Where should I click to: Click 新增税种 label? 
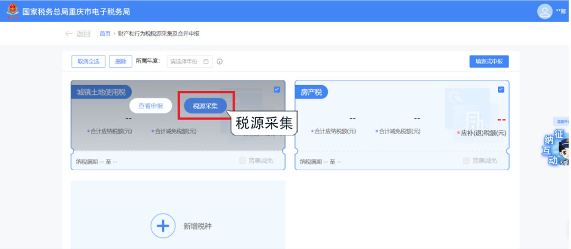197,226
